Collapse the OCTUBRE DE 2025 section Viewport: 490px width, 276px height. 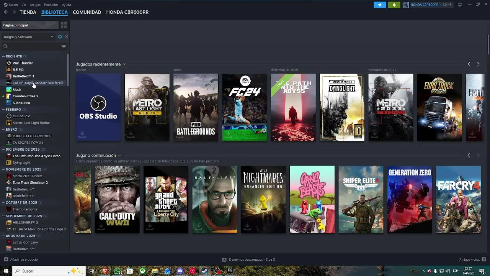4,202
